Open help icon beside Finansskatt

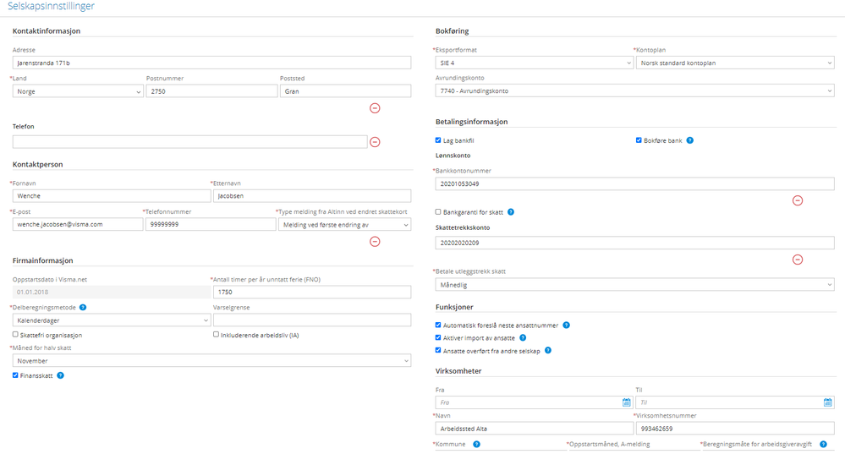(60, 375)
